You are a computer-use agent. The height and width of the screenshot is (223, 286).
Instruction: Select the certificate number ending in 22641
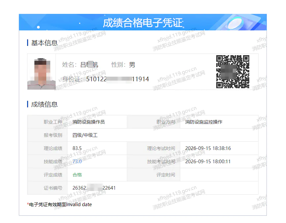coord(94,188)
